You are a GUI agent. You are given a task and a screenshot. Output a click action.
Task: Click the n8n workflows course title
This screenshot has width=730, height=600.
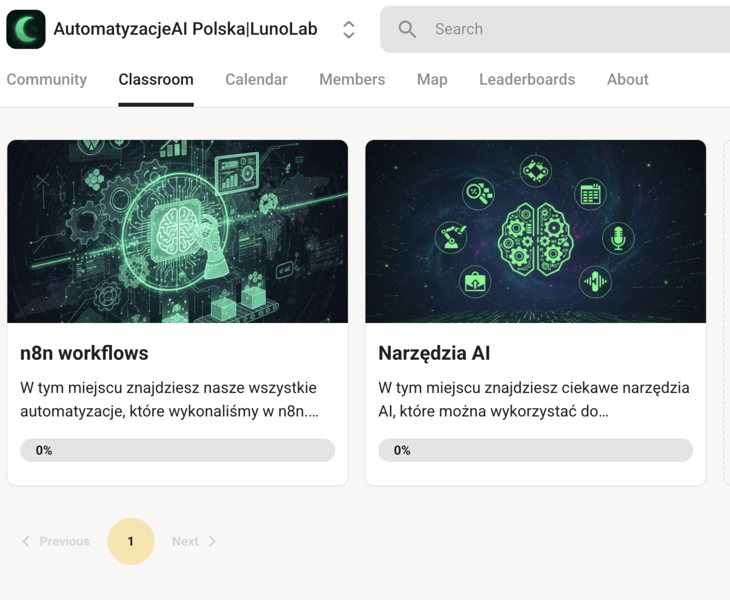click(84, 353)
